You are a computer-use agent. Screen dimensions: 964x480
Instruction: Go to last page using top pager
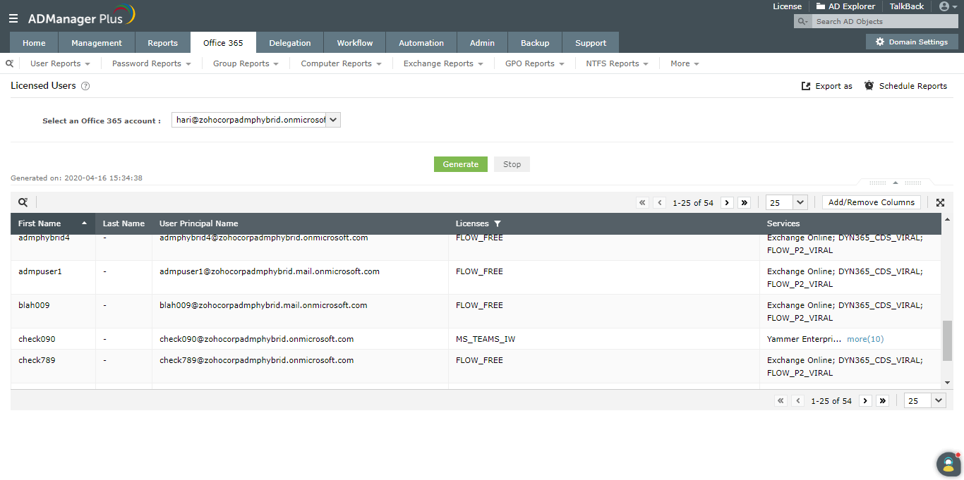click(x=744, y=202)
